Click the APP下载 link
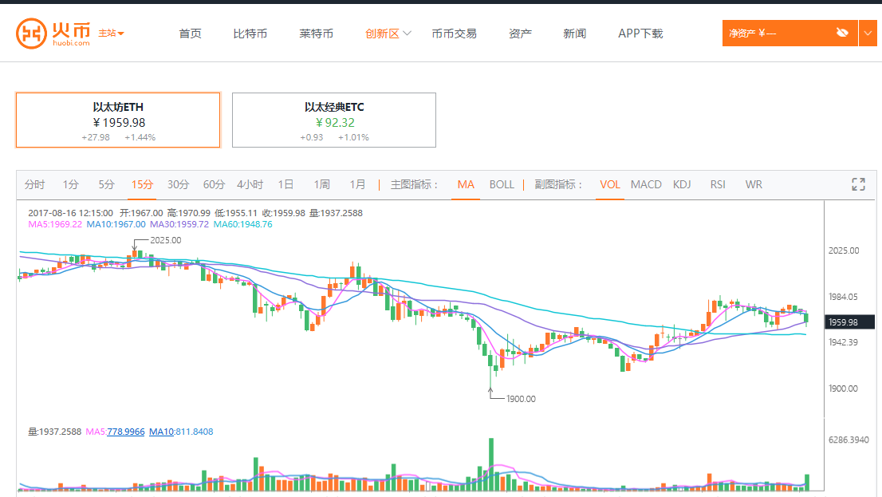Viewport: 882px width, 497px height. click(640, 34)
